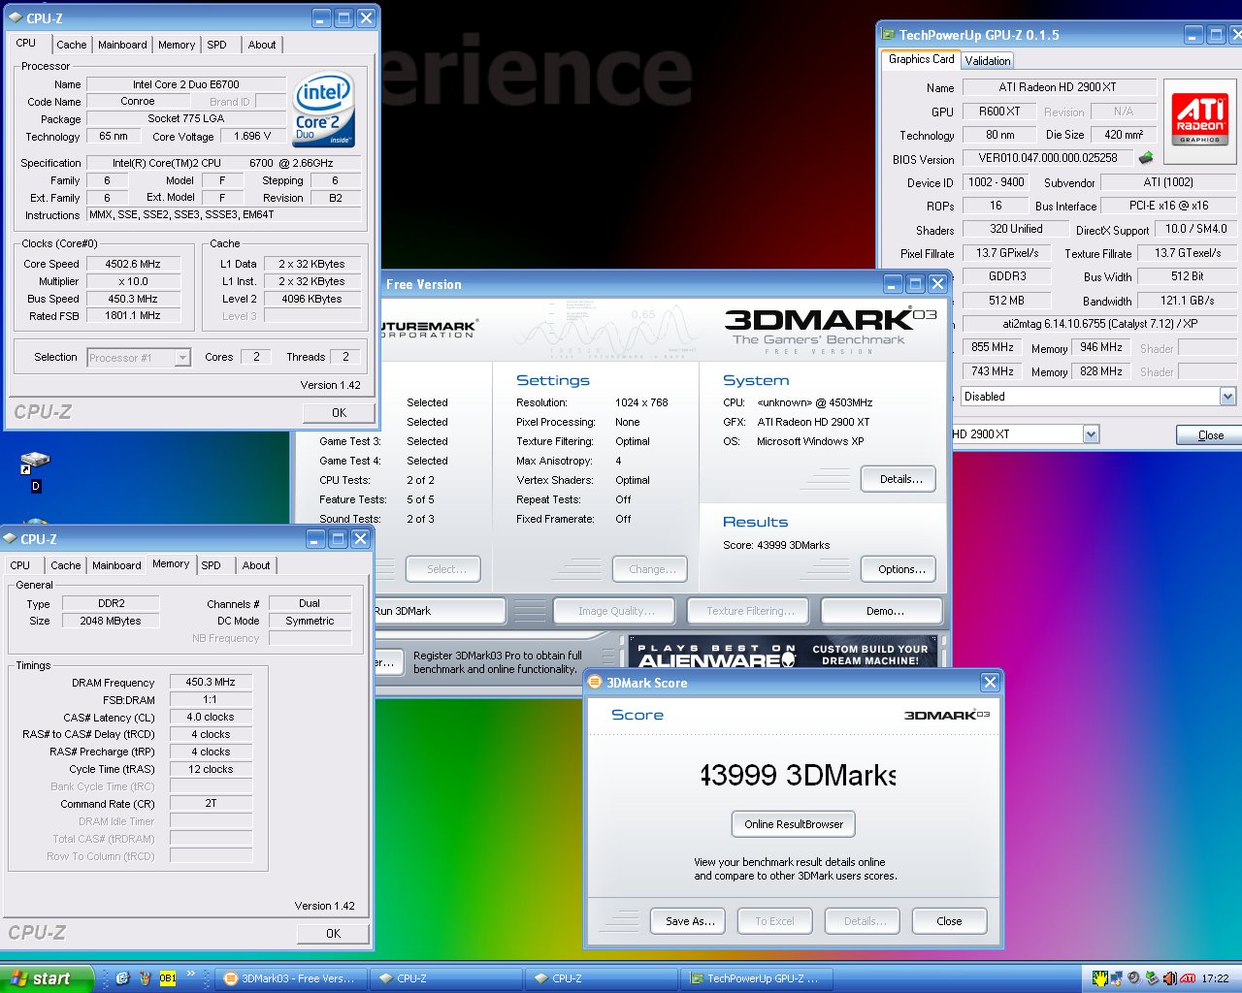Click OK in the top CPU-Z window
Image resolution: width=1242 pixels, height=993 pixels.
[x=339, y=412]
